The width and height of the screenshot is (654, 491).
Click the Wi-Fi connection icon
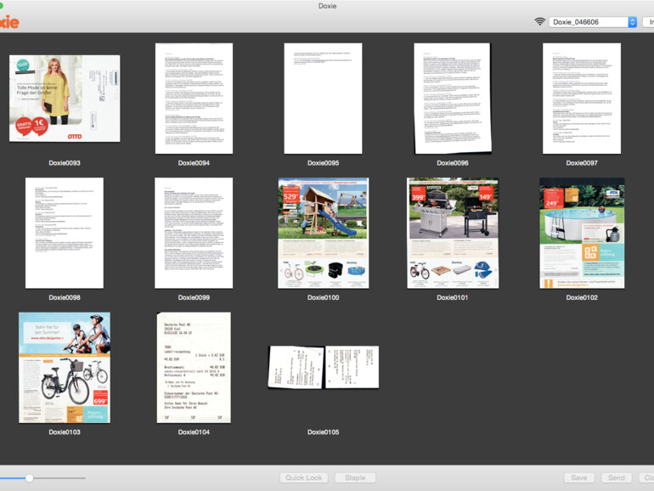click(539, 21)
